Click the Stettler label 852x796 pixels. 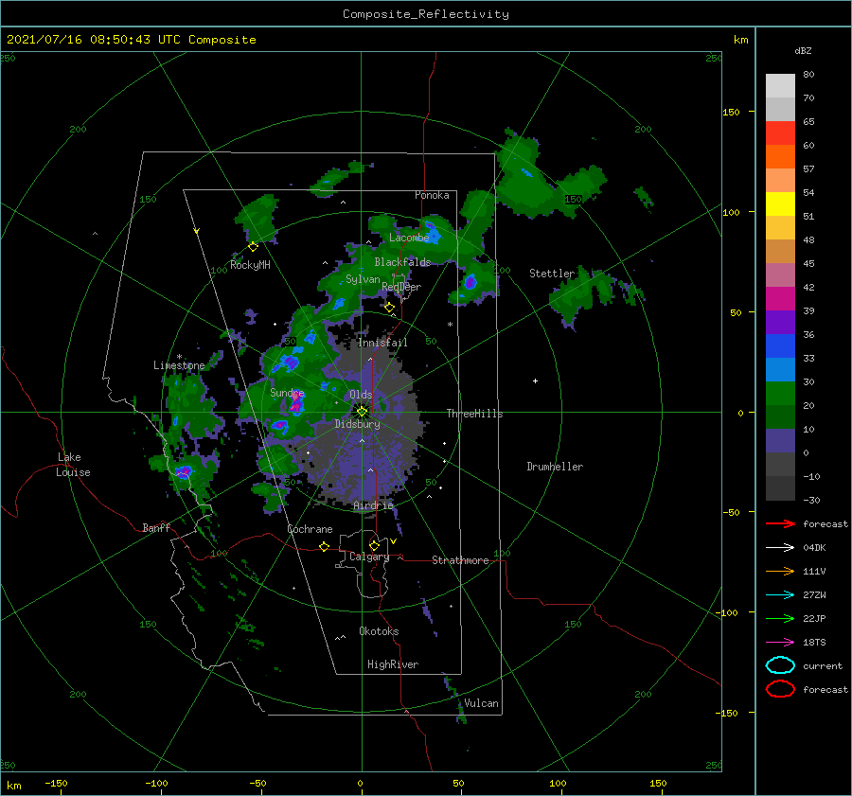(x=552, y=274)
